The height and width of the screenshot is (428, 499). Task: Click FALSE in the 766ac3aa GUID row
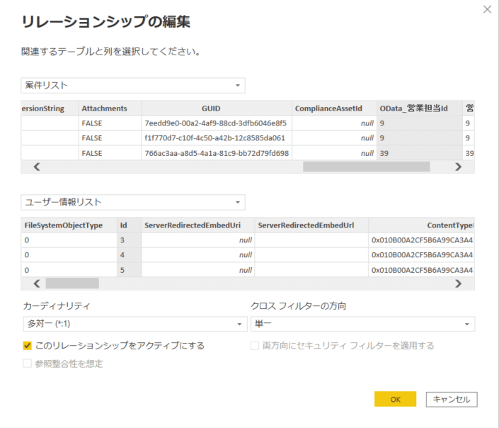coord(110,153)
